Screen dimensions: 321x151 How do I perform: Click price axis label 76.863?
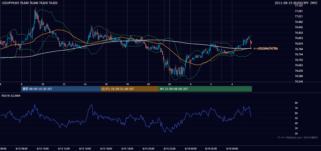(299, 38)
